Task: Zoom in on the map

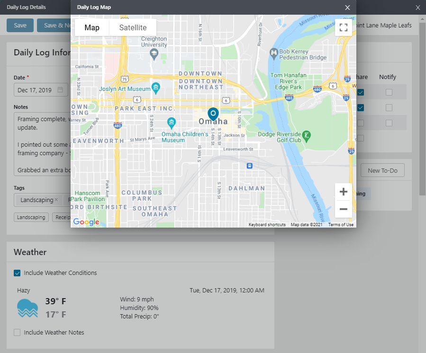Action: tap(344, 192)
